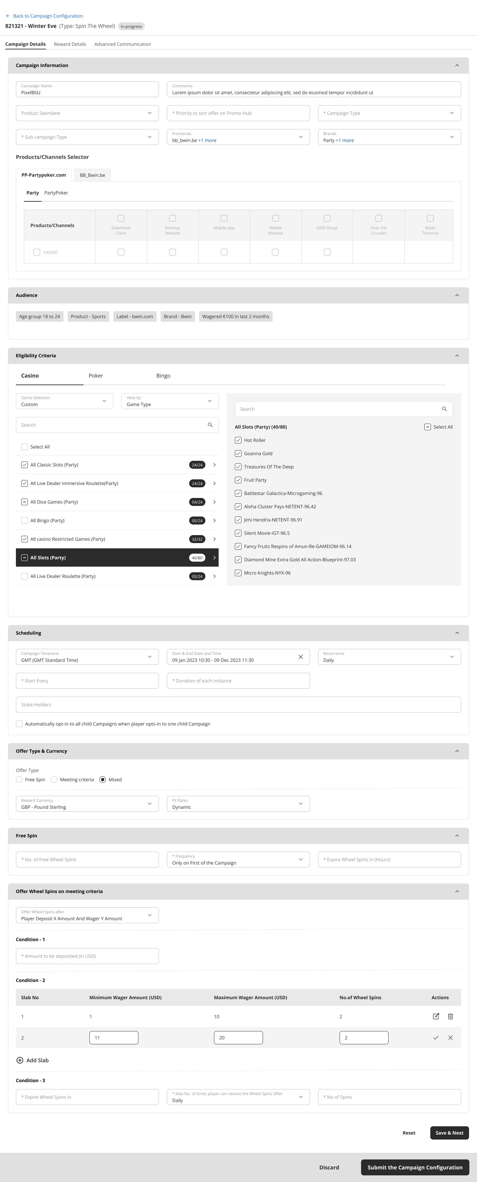Select the Free Spin offer type
Screen dimensions: 477x1182
tap(19, 780)
